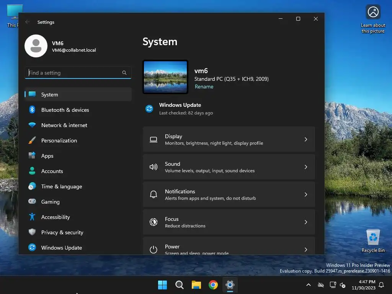Click the Personalization paintbrush icon
Screen dimensions: 392x294
(32, 140)
